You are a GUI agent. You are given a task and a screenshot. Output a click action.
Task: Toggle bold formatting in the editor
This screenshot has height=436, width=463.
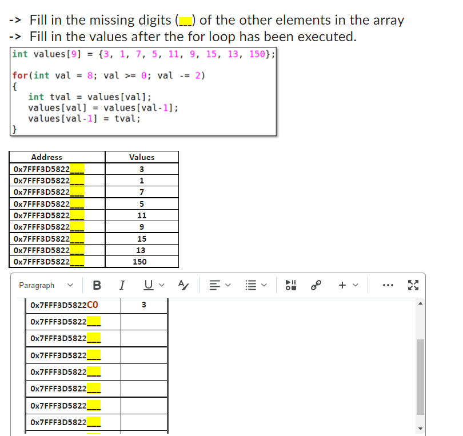pyautogui.click(x=97, y=285)
